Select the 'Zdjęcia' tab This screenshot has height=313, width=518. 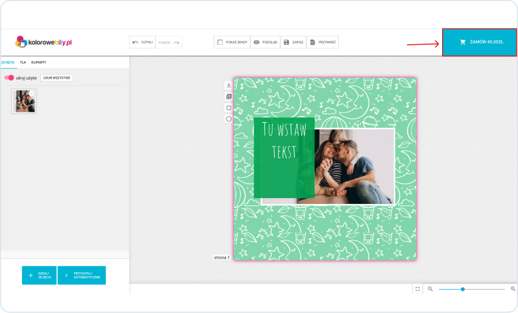click(x=8, y=62)
